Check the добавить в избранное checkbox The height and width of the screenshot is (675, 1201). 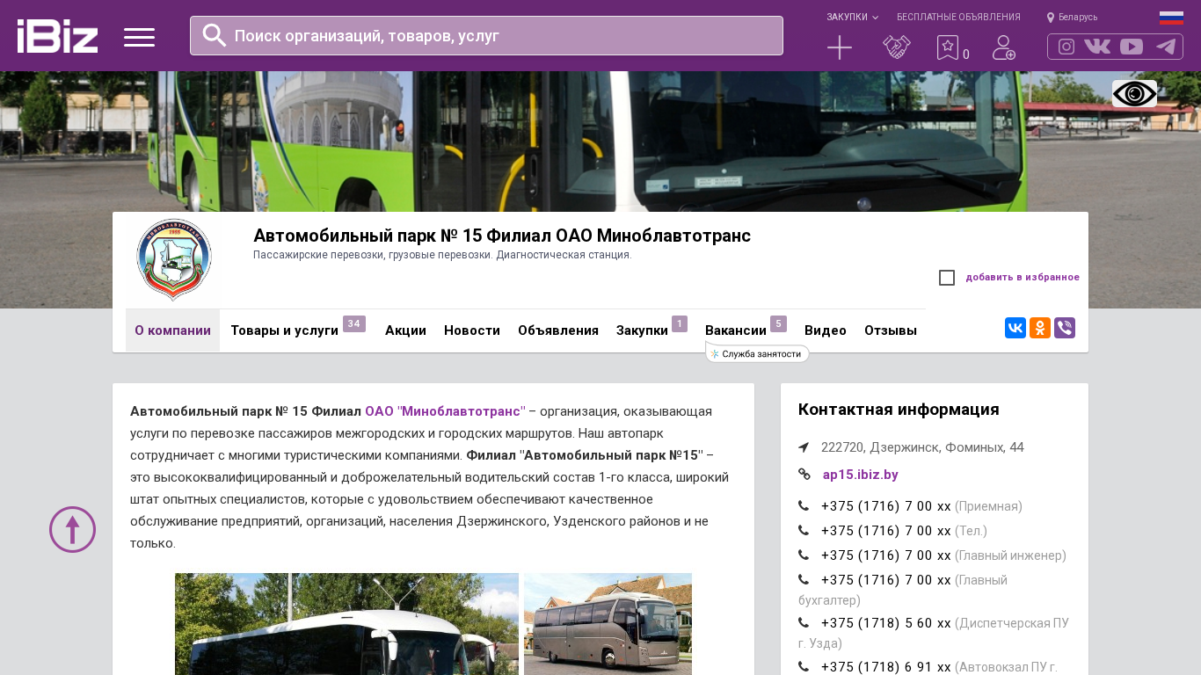point(947,278)
